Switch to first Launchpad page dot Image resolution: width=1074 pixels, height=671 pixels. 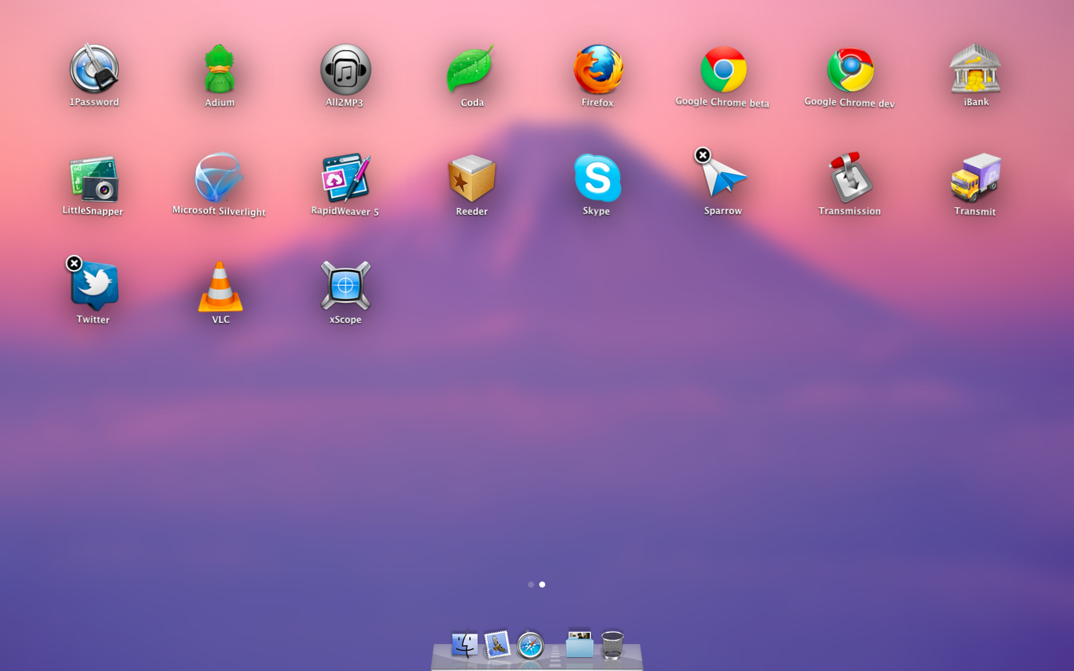pos(530,585)
